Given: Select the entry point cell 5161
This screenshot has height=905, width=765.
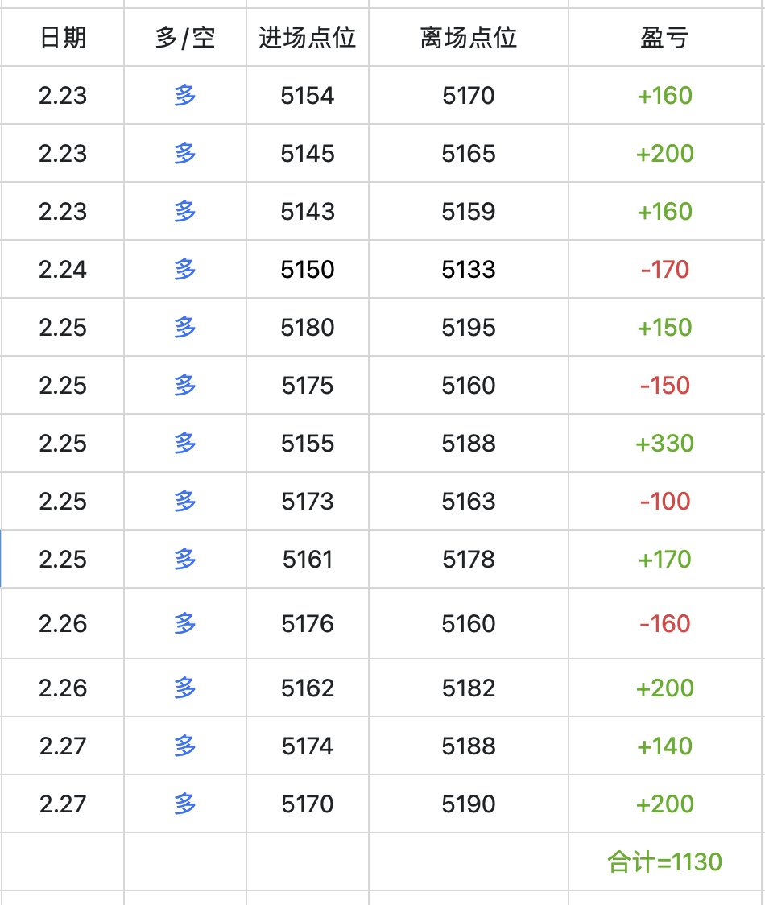Looking at the screenshot, I should pos(308,560).
